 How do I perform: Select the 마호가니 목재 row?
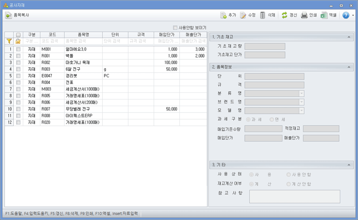click(x=83, y=62)
